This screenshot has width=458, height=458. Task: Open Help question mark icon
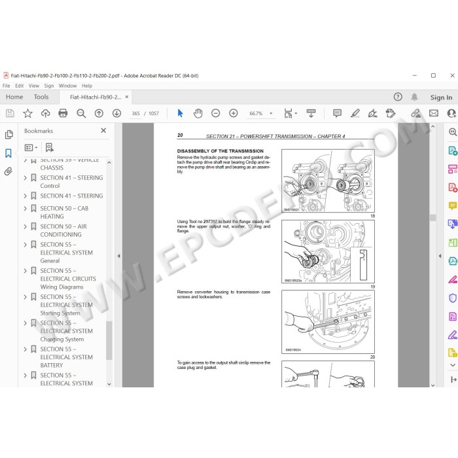pos(398,97)
